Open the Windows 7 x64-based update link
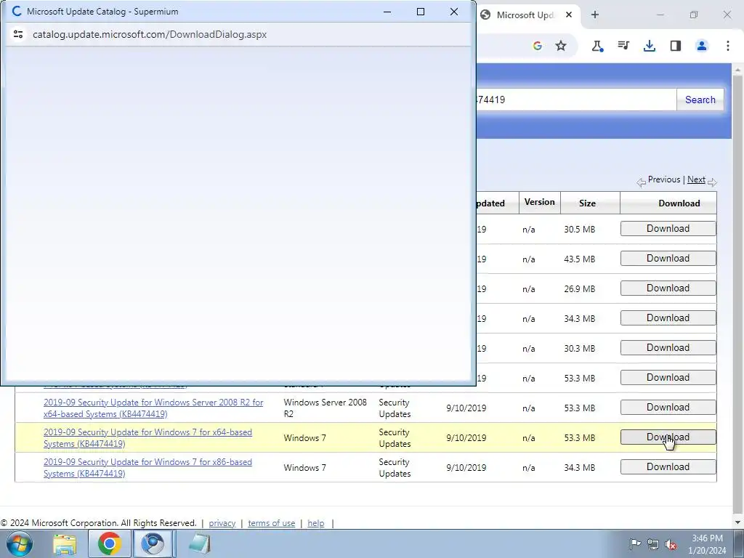744x558 pixels. tap(147, 438)
